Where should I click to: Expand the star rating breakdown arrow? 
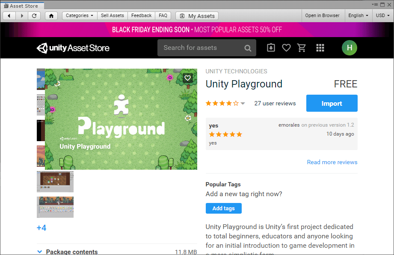tap(243, 104)
